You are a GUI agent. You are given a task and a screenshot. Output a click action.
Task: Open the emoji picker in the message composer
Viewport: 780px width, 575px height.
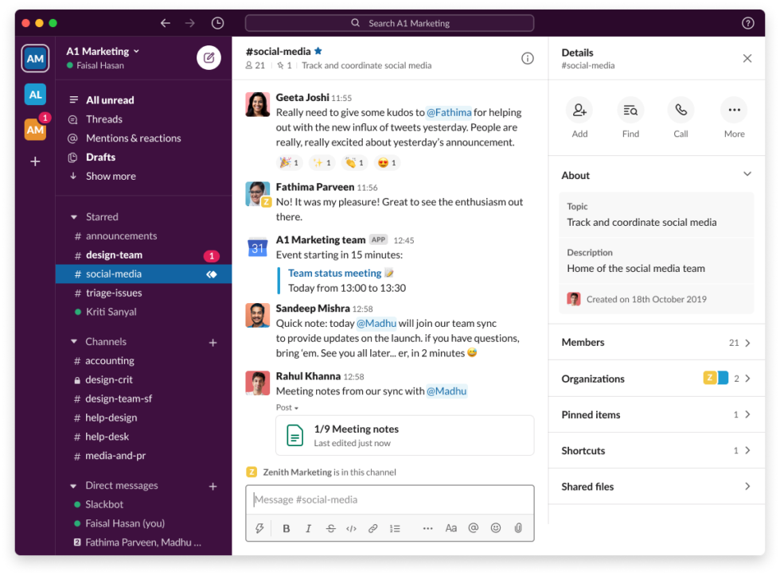coord(495,527)
